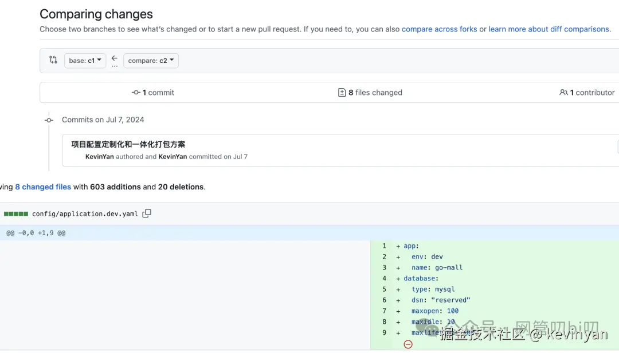Click the green diffstat squares beside the filename

pyautogui.click(x=16, y=214)
